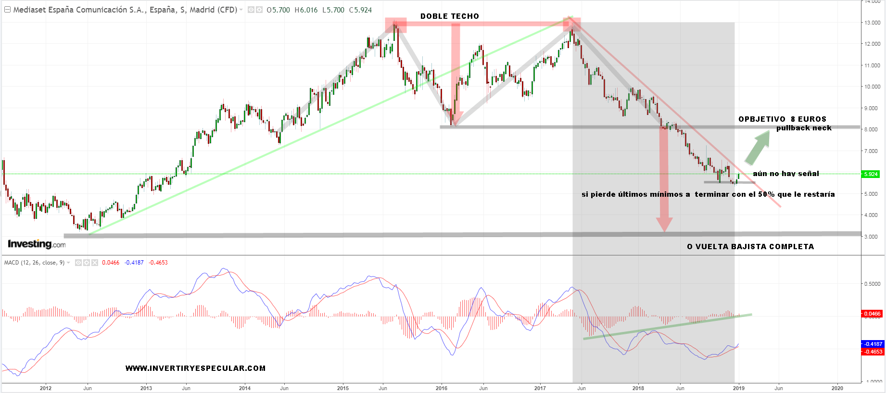Click the red 0.0466 MACD histogram label
The width and height of the screenshot is (886, 393).
point(872,314)
